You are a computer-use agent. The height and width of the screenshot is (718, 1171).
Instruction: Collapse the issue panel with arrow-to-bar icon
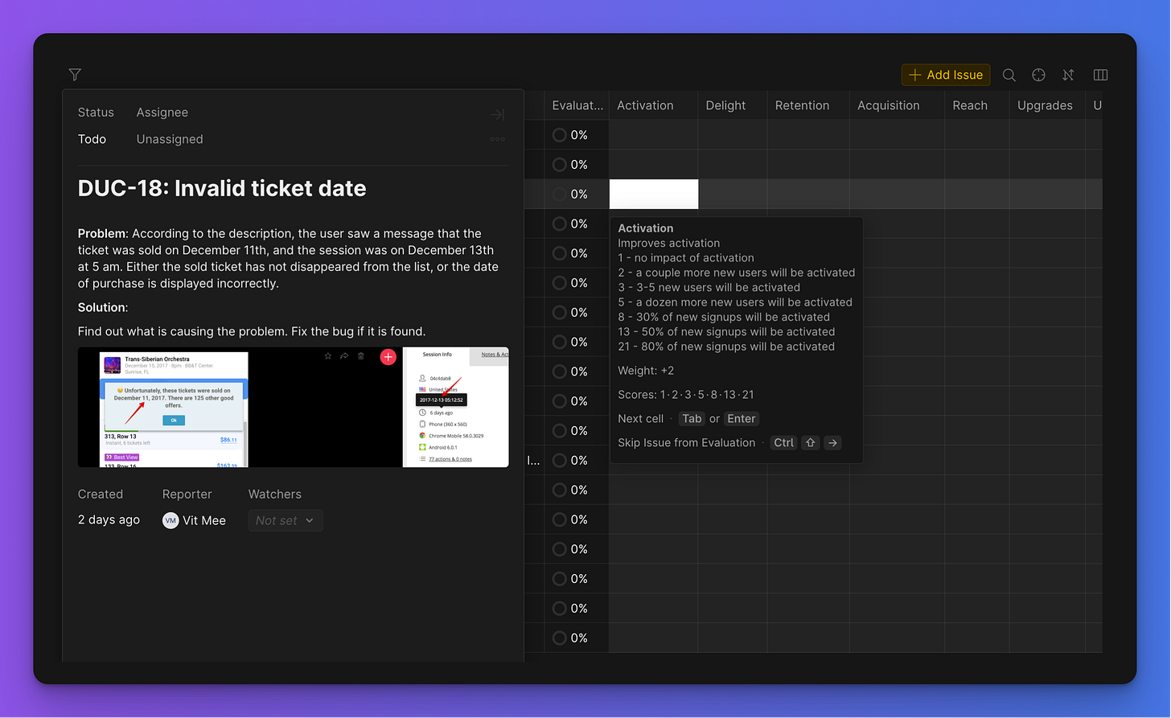[x=498, y=115]
